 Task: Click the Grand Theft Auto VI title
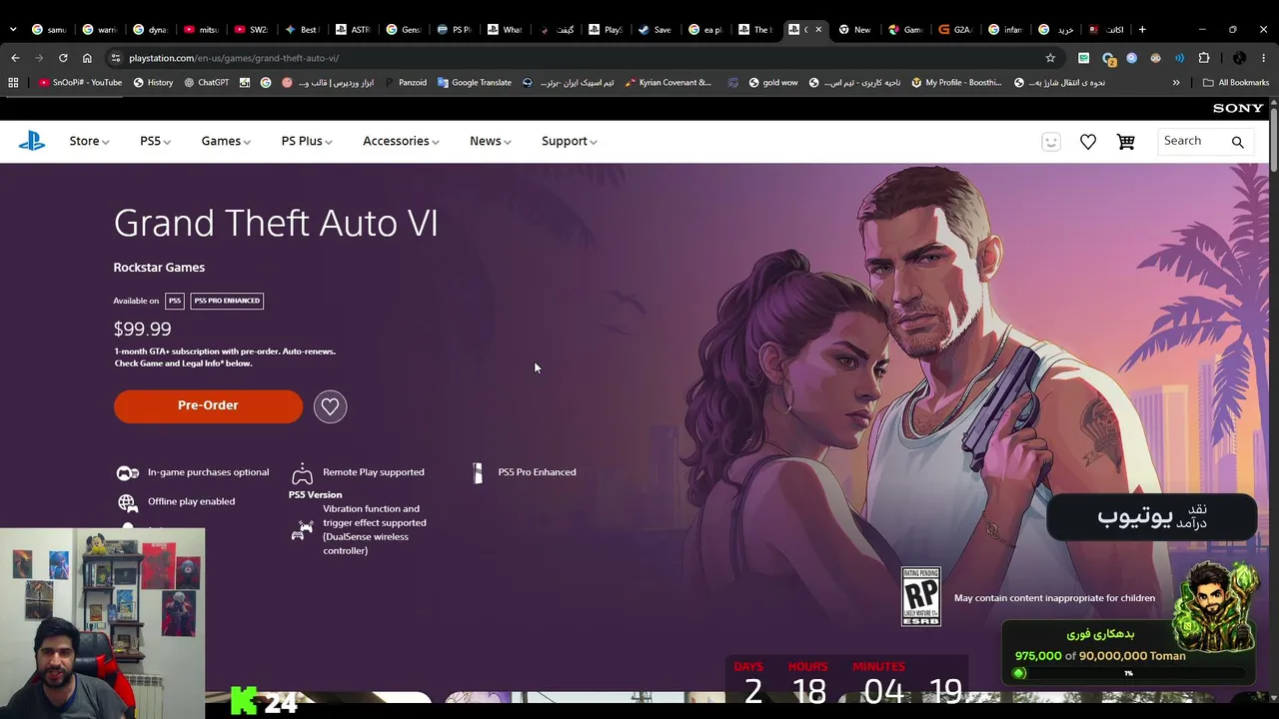(x=276, y=223)
